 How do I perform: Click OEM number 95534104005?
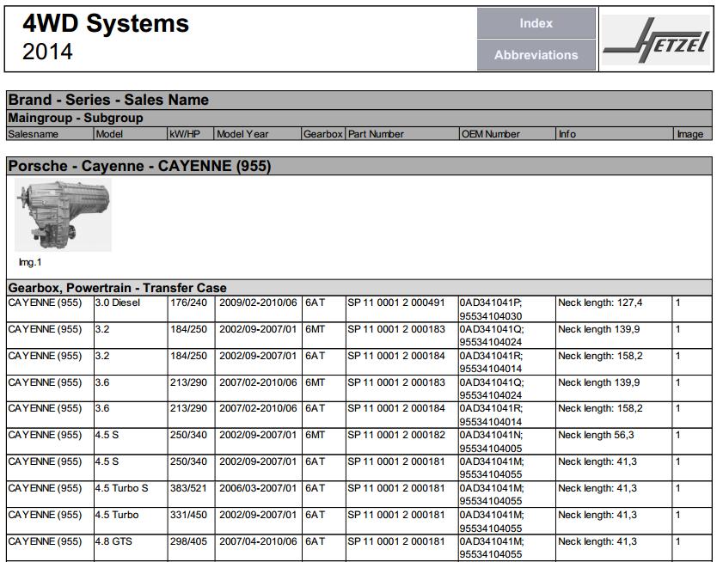click(491, 449)
